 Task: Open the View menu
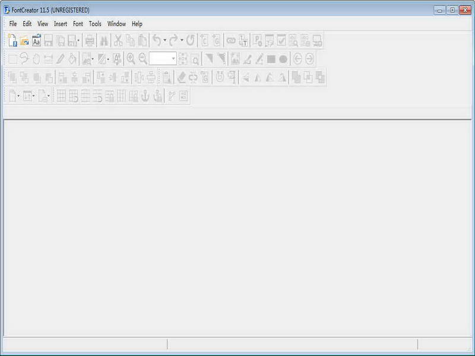[43, 24]
